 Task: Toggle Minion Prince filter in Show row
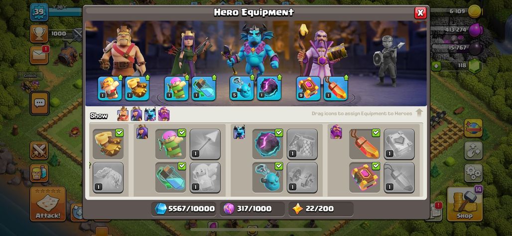click(x=150, y=114)
